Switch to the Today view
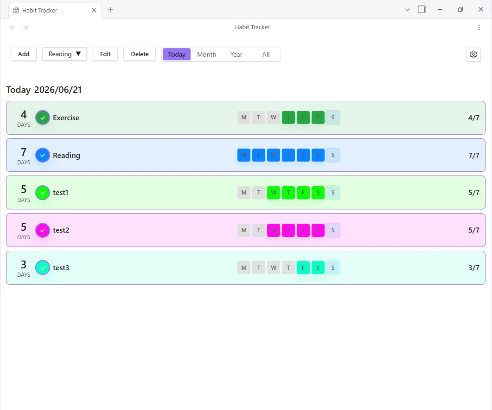 (177, 54)
